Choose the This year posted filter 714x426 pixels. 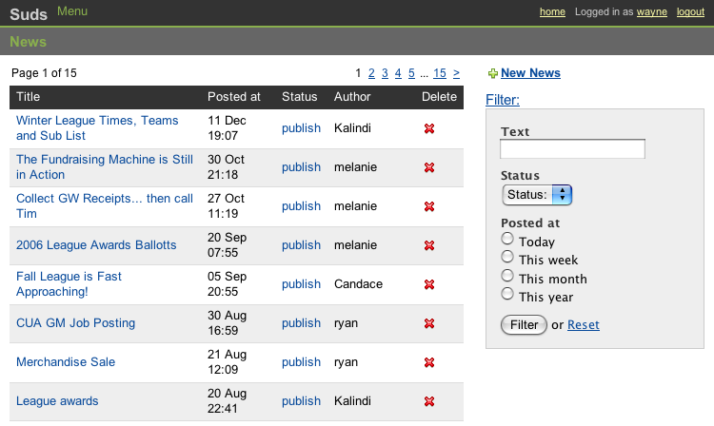click(507, 295)
